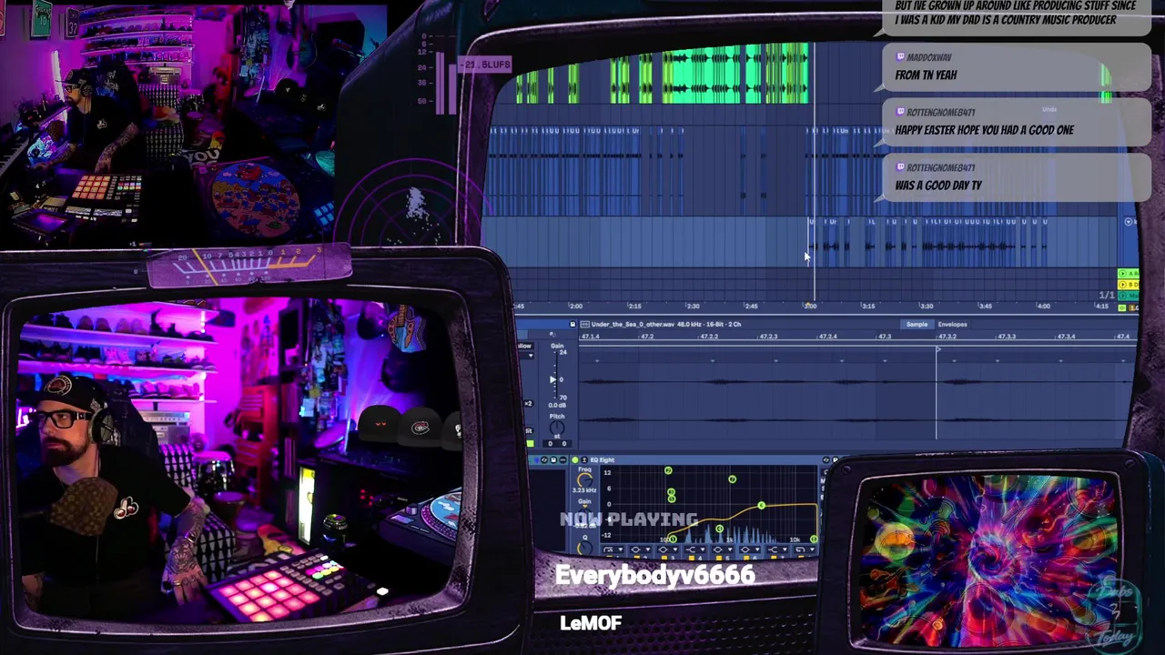
Task: Adjust the EQ Eight Freq knob
Action: click(x=584, y=479)
